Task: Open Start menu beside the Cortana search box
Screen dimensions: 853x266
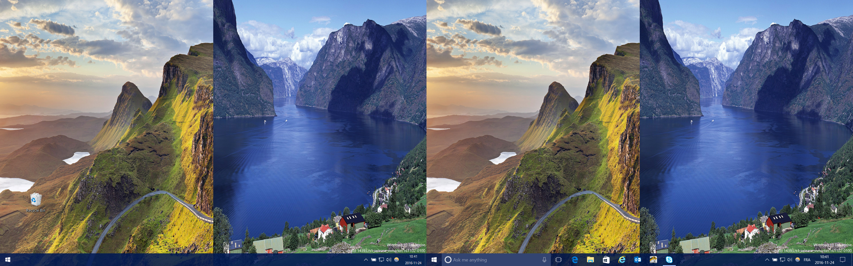Action: click(434, 260)
